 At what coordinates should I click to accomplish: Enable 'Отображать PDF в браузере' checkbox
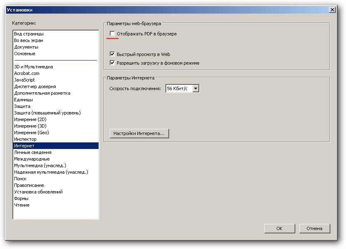tap(112, 34)
